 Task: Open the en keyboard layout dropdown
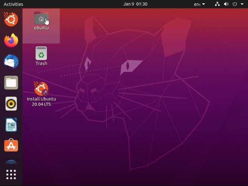tap(199, 4)
